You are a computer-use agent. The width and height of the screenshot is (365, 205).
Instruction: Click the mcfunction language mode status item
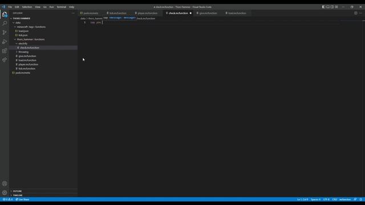[x=345, y=199]
